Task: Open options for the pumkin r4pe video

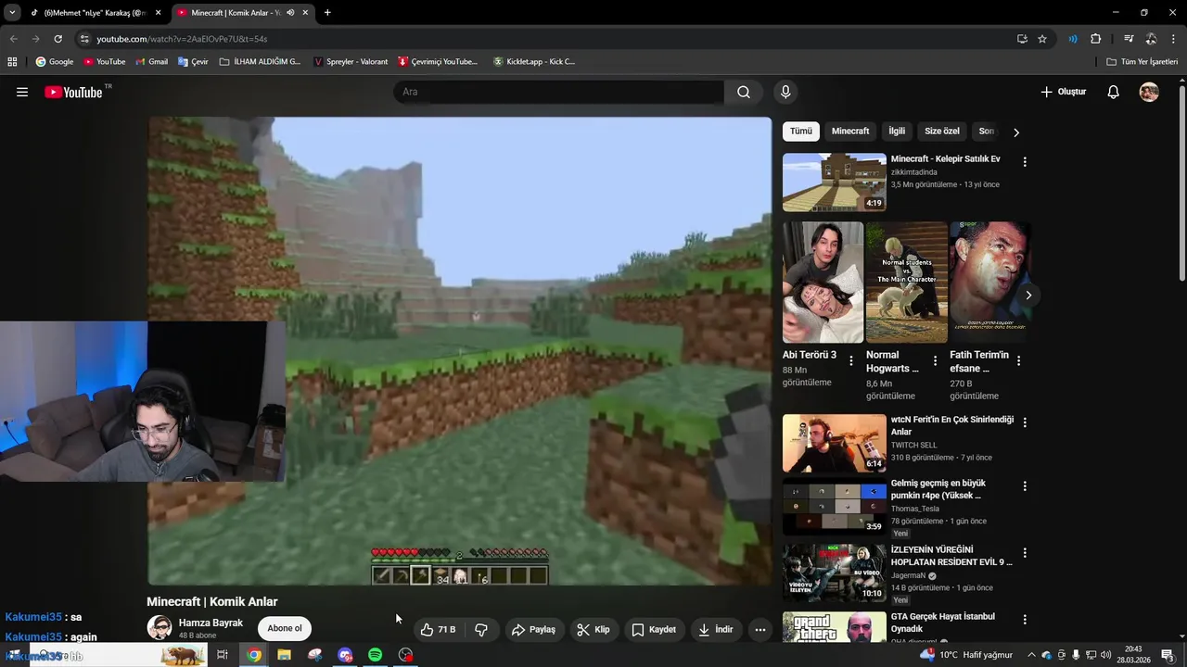Action: point(1025,486)
